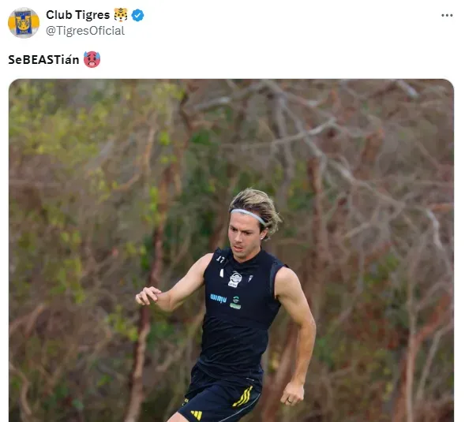
Task: Open the three-dot more options menu
Action: pyautogui.click(x=447, y=15)
